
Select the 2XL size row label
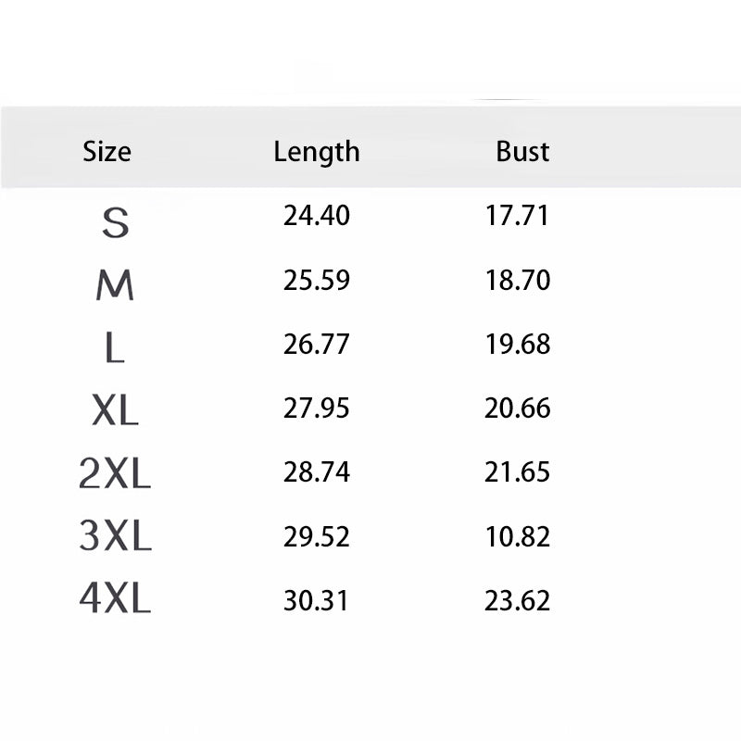tap(115, 472)
